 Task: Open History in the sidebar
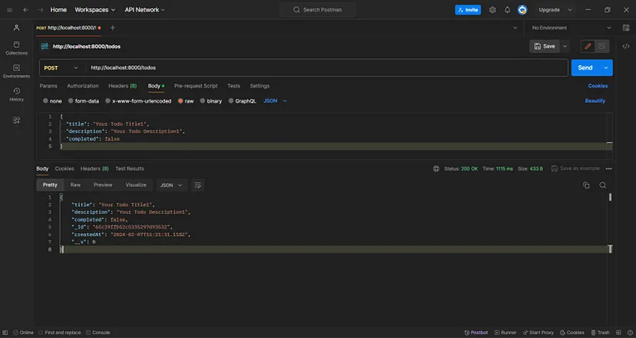(x=17, y=94)
